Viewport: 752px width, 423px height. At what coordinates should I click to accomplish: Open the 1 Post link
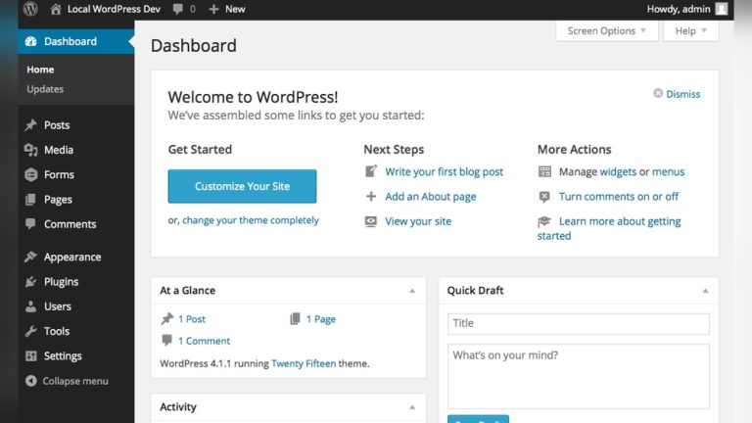(x=192, y=319)
